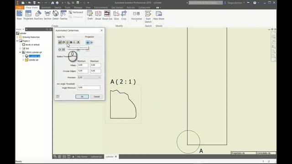The image size is (292, 164).
Task: Click Cancel in Automated Centerlines dialog
Action: [97, 97]
